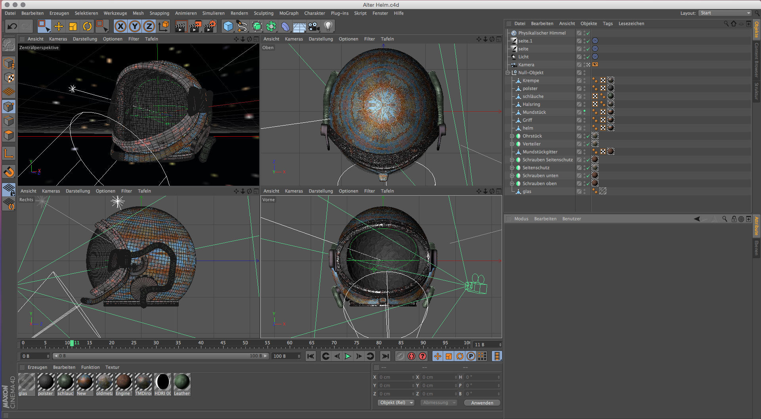Open the Abmessung dropdown
The height and width of the screenshot is (419, 761).
(x=438, y=403)
